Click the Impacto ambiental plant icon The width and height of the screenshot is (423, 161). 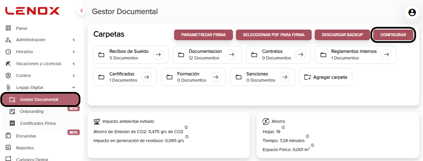tap(97, 121)
